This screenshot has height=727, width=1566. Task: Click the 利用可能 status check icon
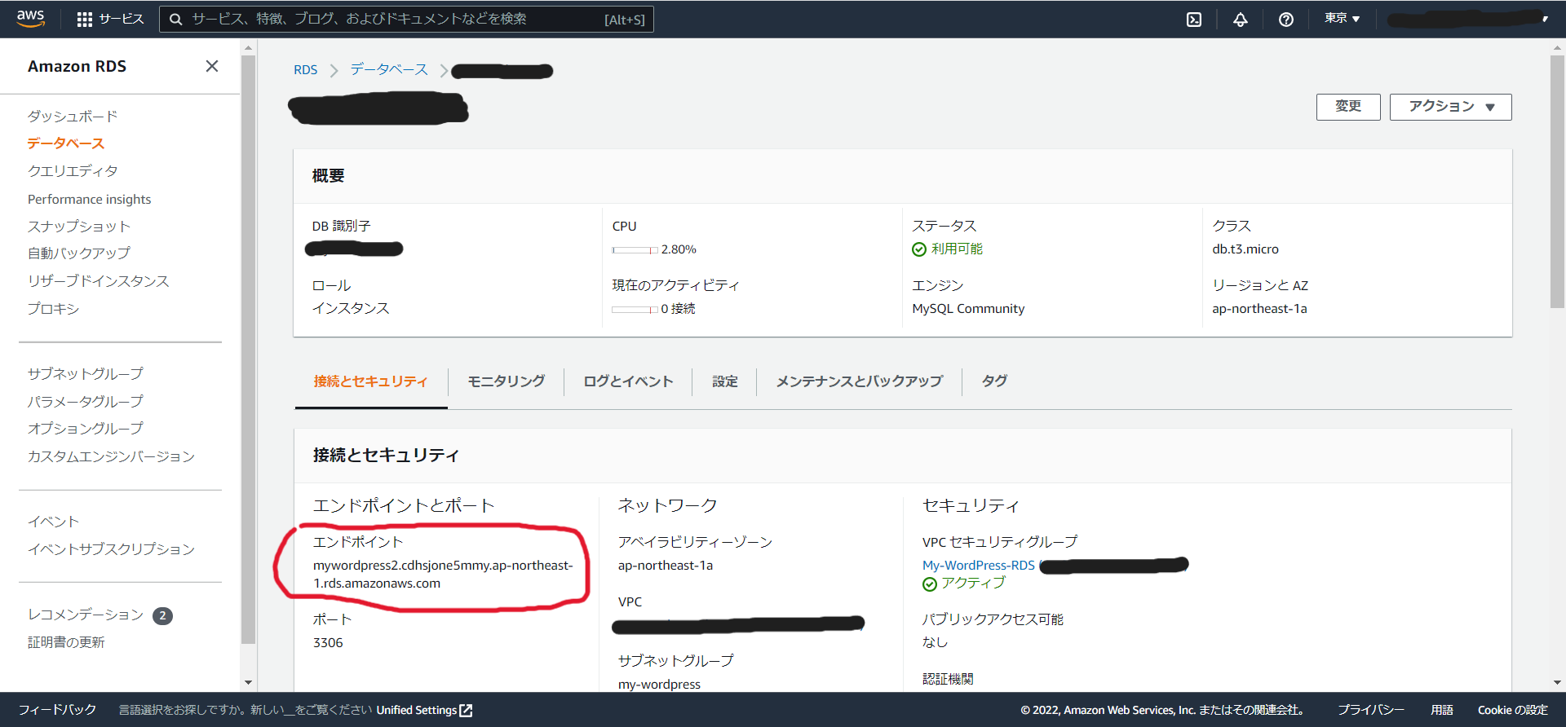pos(919,249)
